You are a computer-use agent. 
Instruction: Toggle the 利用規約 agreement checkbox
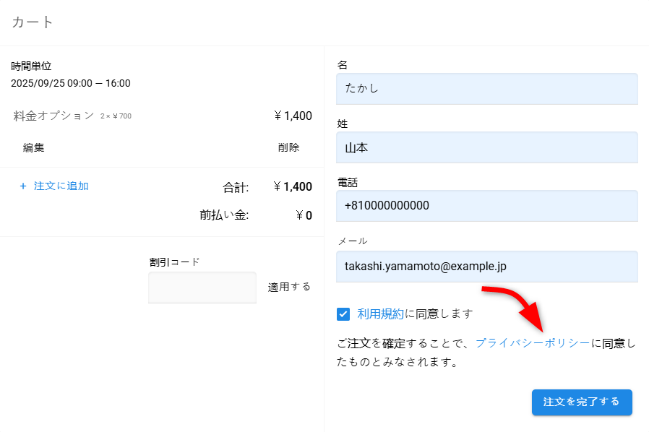343,314
